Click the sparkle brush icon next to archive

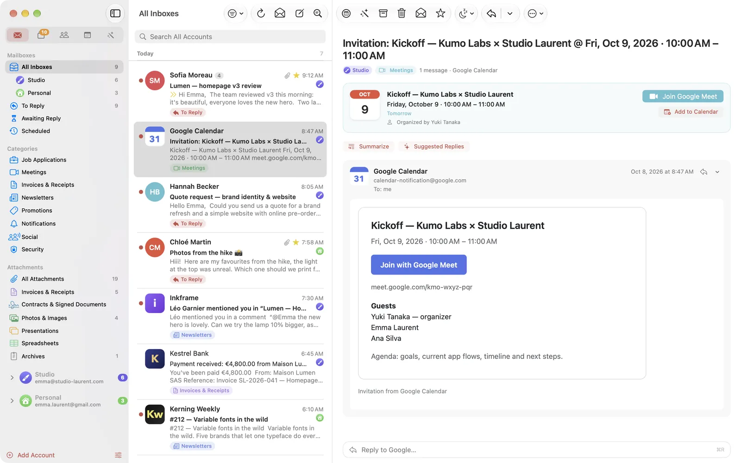[x=364, y=13]
